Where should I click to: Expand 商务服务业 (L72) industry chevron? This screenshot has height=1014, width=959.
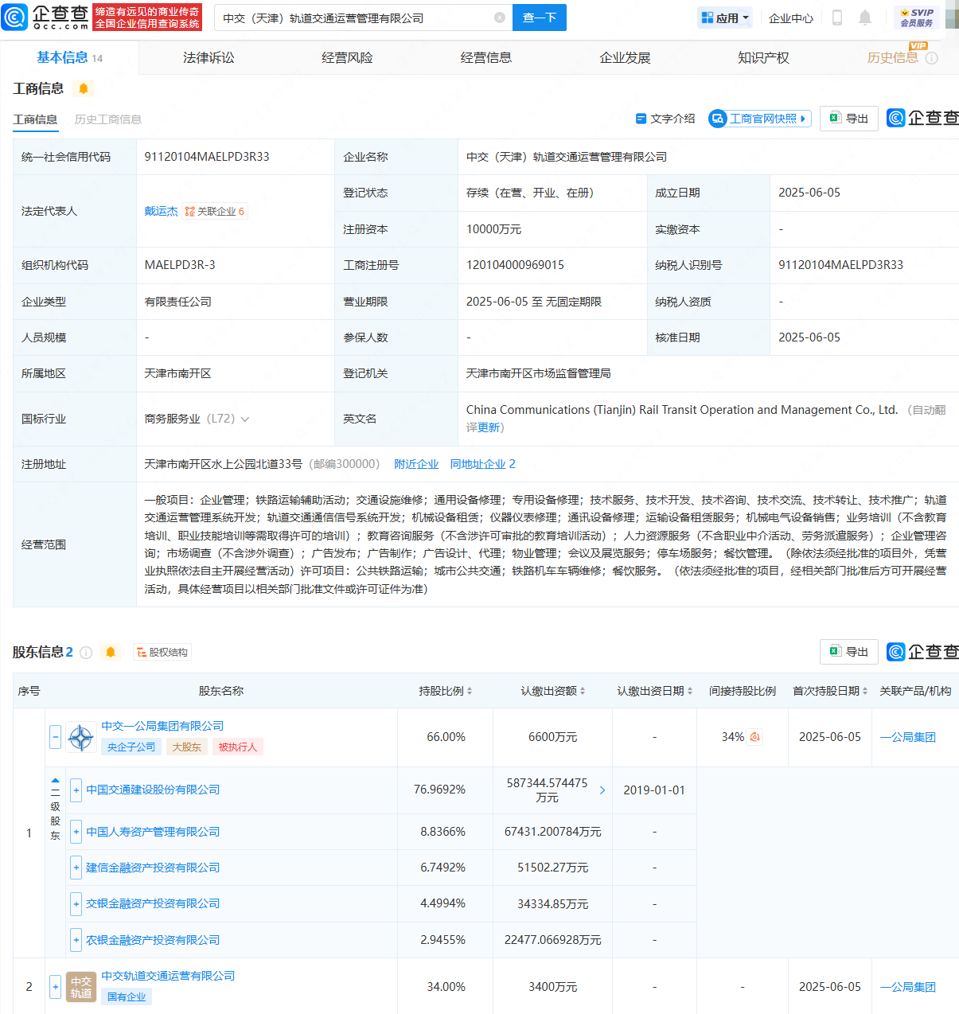click(x=245, y=419)
